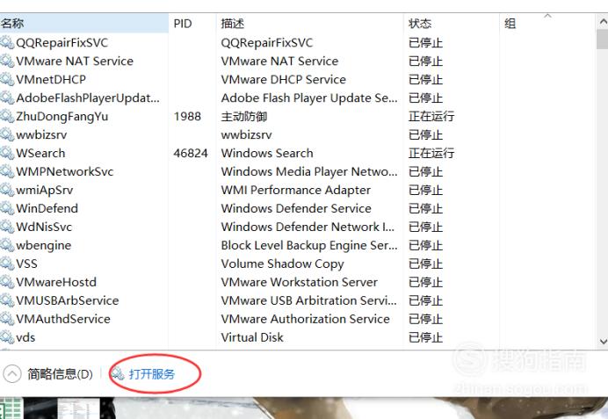This screenshot has height=419, width=608.
Task: Sort by the 状态 column header
Action: (x=452, y=23)
